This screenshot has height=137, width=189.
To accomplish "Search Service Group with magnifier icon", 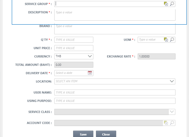I will 172,4.
